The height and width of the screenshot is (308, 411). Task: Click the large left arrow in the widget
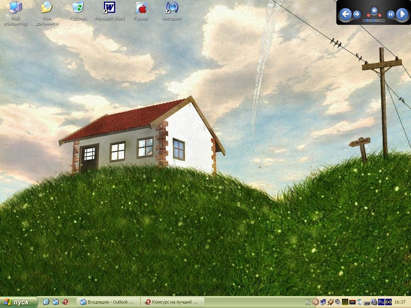pyautogui.click(x=346, y=14)
